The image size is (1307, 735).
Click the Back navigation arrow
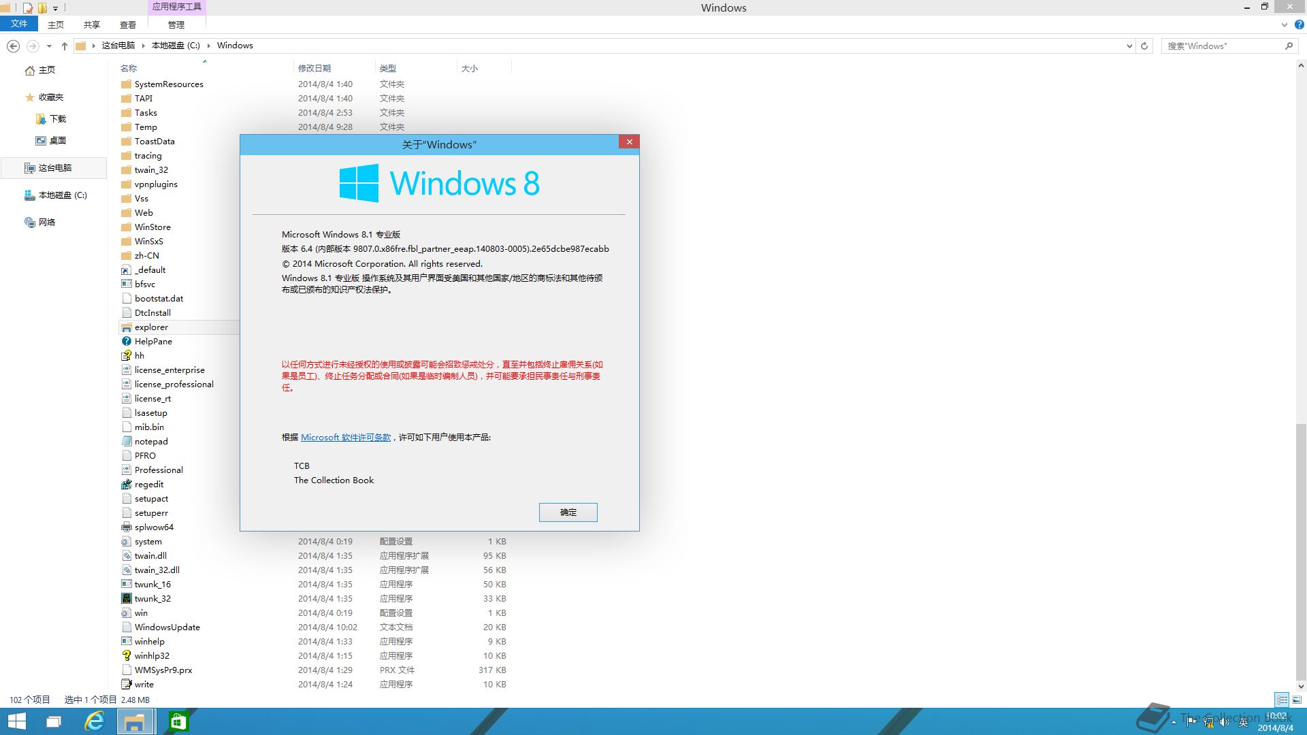[x=13, y=46]
